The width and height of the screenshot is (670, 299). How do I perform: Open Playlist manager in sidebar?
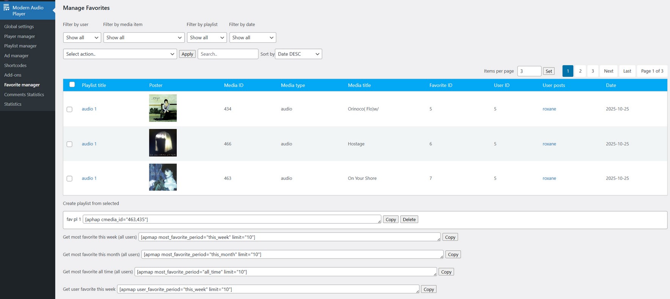[20, 46]
